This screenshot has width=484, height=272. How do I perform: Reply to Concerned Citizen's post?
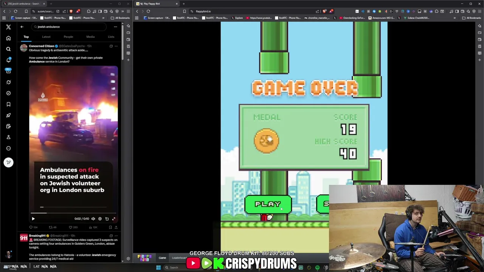[33, 227]
